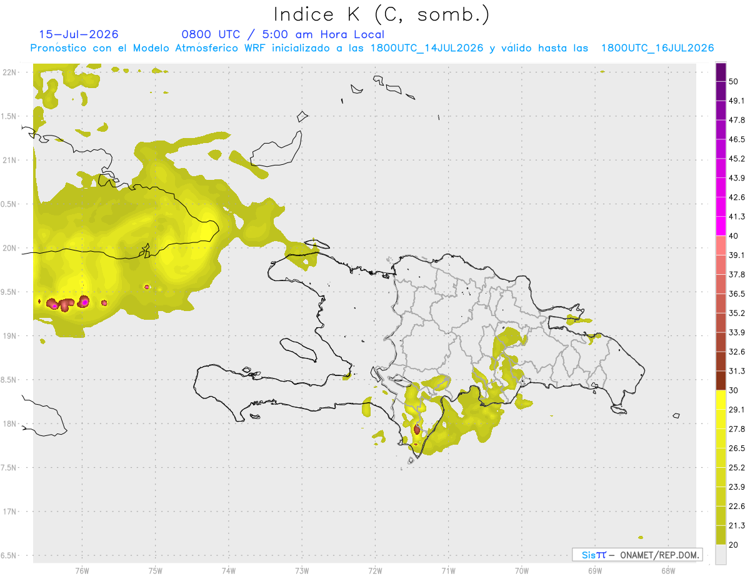Click the 20N latitude axis label
The width and height of the screenshot is (750, 579).
coord(9,248)
